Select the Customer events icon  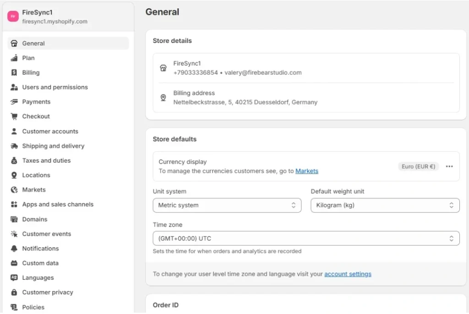click(x=15, y=234)
